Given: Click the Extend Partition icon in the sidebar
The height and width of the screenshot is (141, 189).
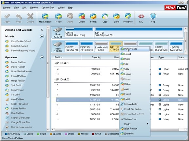Looking at the screenshot, I should 7,76.
